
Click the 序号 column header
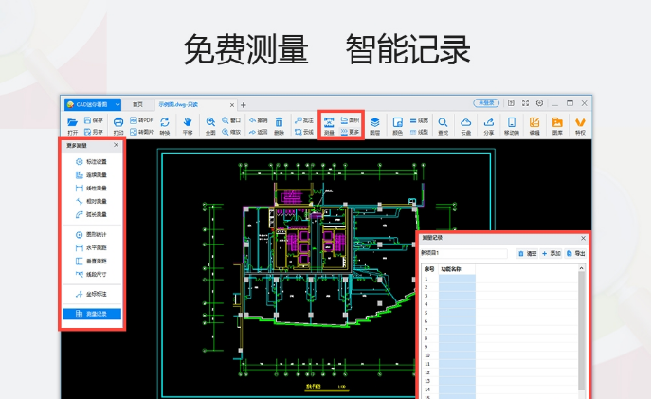(429, 269)
